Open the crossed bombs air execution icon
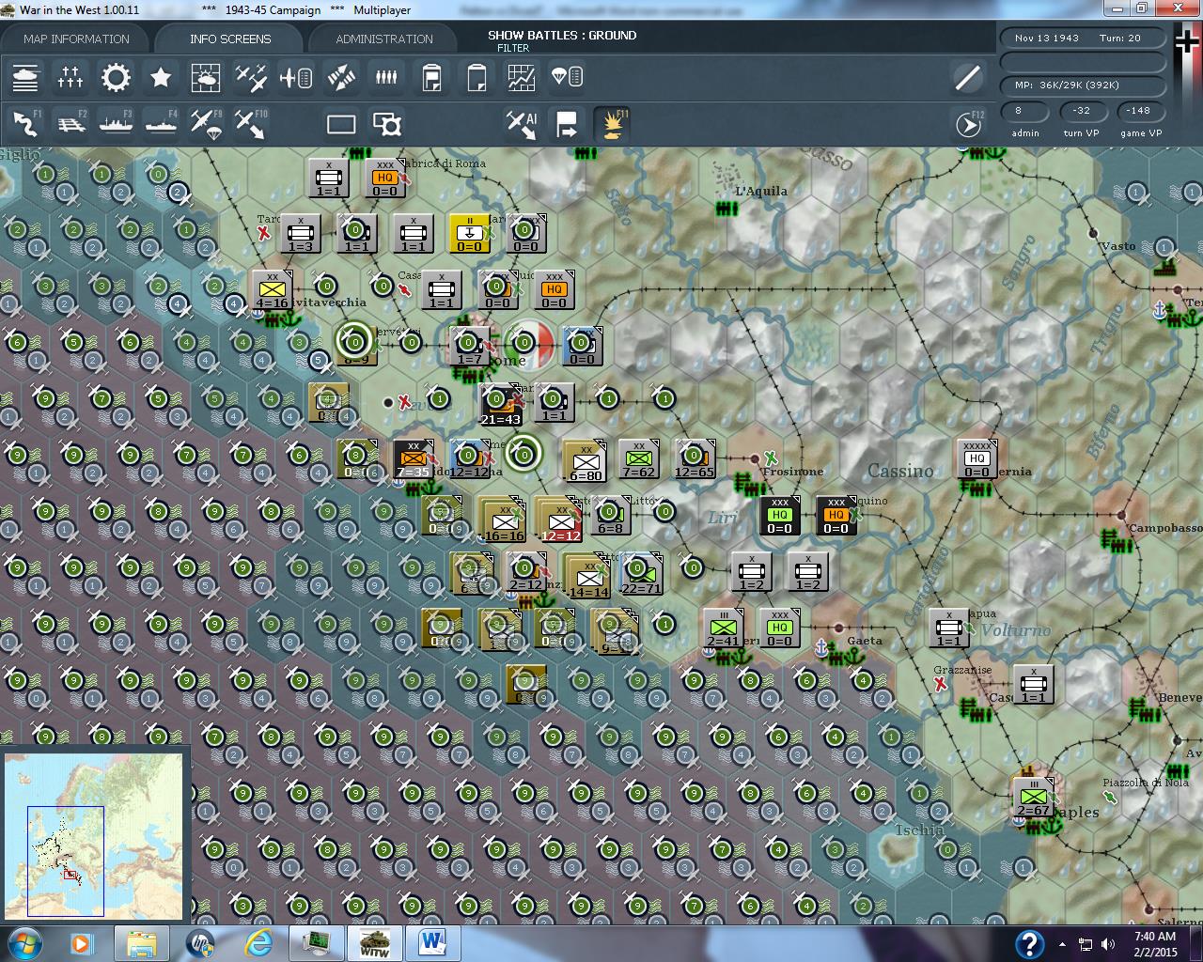This screenshot has width=1203, height=962. click(341, 77)
